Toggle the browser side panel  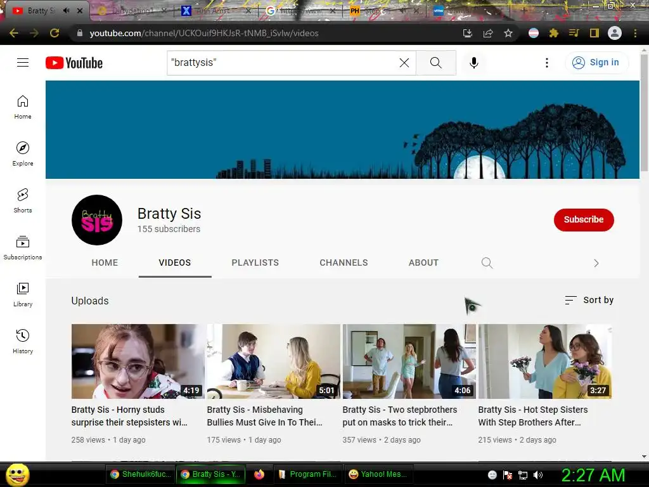[594, 33]
